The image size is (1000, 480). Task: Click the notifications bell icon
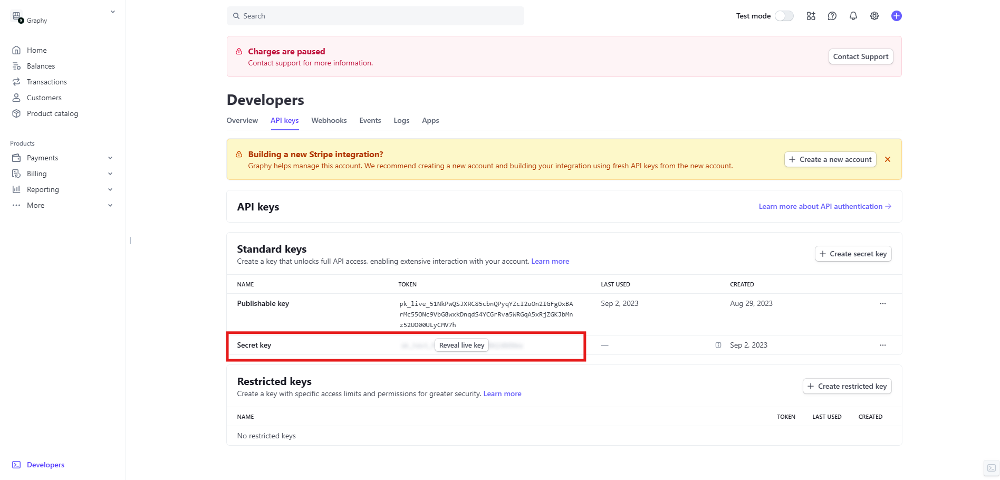(853, 16)
